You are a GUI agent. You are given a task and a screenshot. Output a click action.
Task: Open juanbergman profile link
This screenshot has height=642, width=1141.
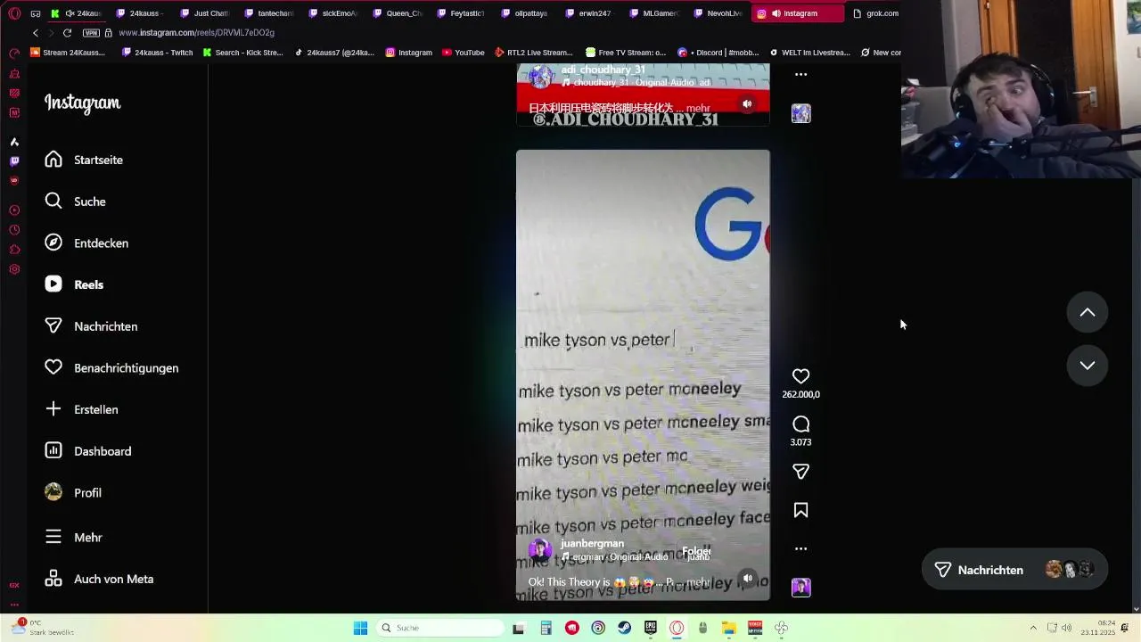click(592, 544)
